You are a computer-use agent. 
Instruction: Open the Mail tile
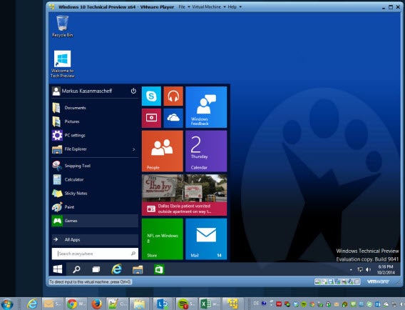206,239
